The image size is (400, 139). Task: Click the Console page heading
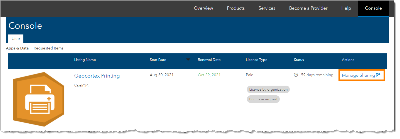coord(25,26)
